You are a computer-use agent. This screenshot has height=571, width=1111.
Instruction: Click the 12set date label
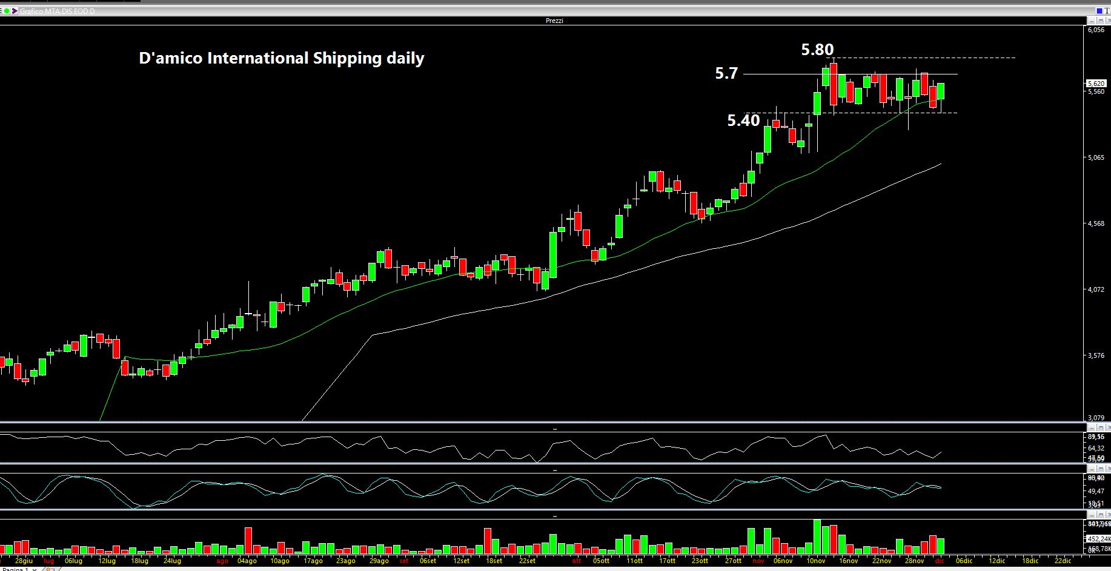coord(461,561)
